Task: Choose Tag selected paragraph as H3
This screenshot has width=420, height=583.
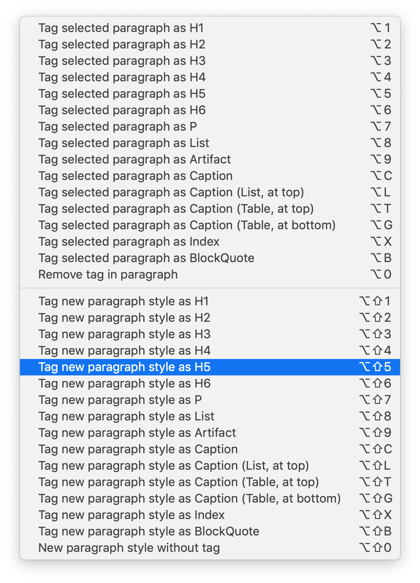Action: point(210,61)
